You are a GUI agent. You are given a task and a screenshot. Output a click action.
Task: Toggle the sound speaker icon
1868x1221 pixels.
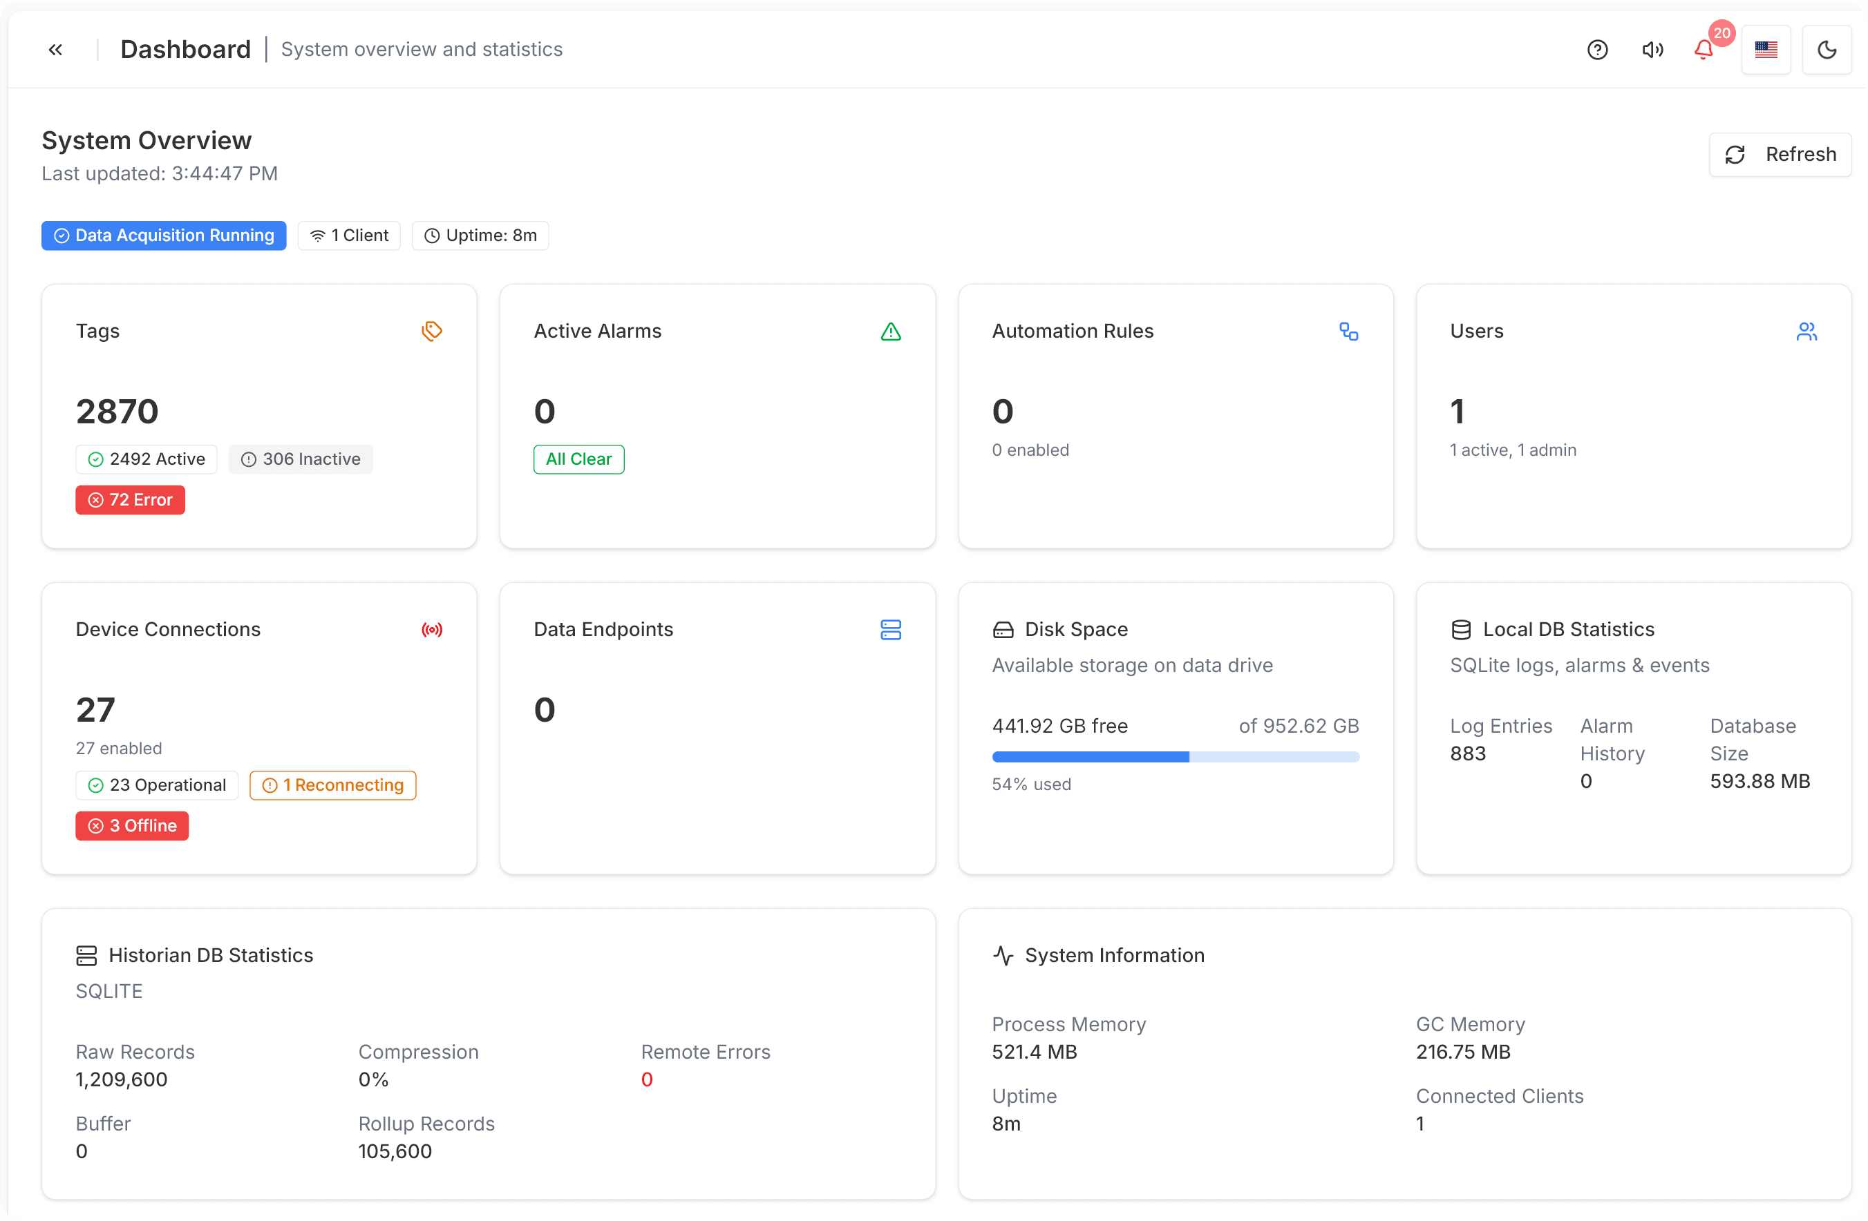[x=1652, y=50]
